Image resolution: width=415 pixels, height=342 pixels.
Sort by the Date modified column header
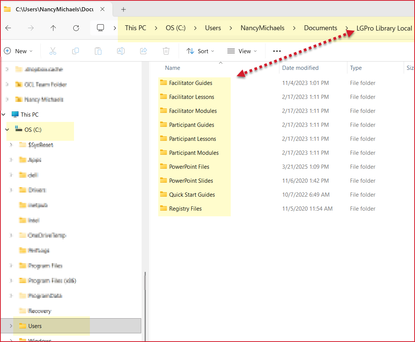click(x=301, y=68)
